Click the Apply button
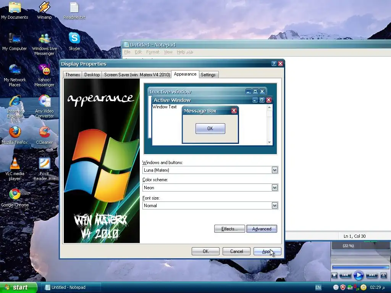 click(267, 251)
